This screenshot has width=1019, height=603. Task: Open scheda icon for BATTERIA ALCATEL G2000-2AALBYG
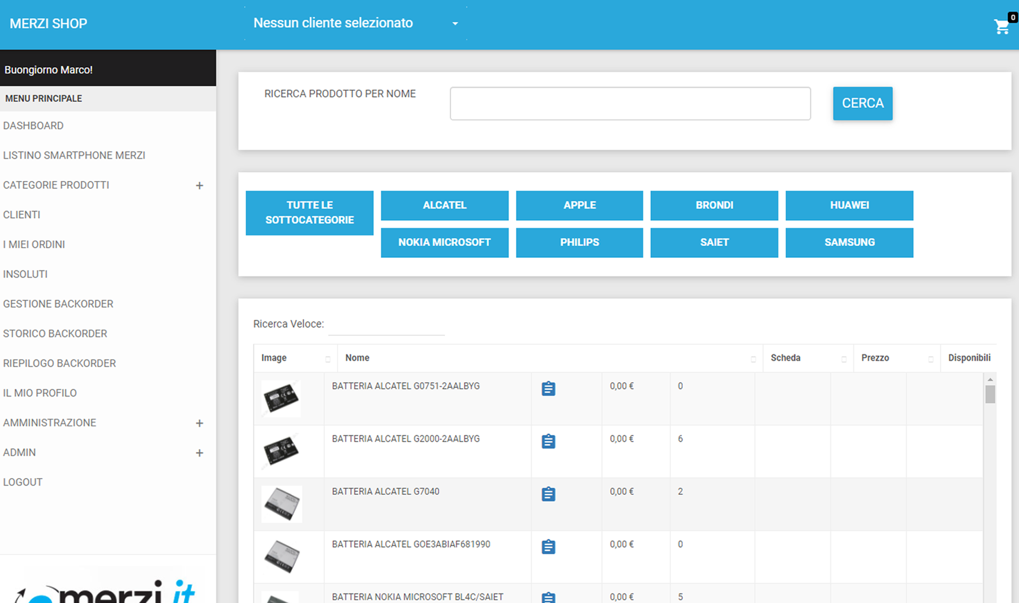548,441
